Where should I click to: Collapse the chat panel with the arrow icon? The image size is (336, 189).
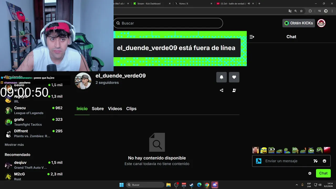coord(252,37)
